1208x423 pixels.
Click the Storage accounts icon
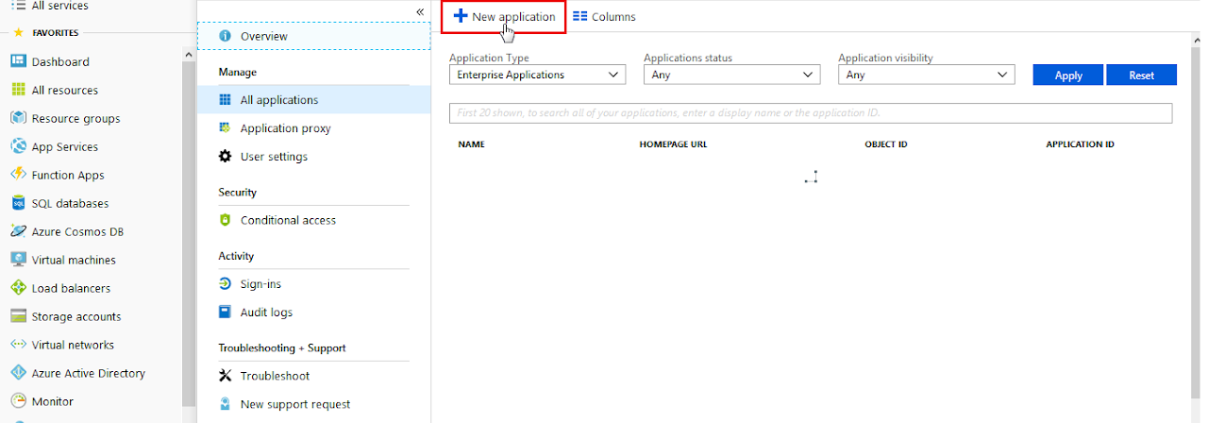pos(17,316)
